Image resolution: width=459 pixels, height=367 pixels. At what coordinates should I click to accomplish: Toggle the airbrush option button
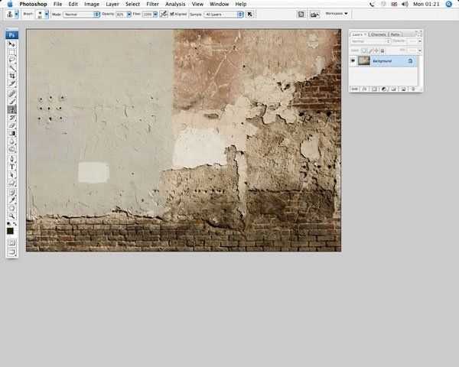point(164,14)
